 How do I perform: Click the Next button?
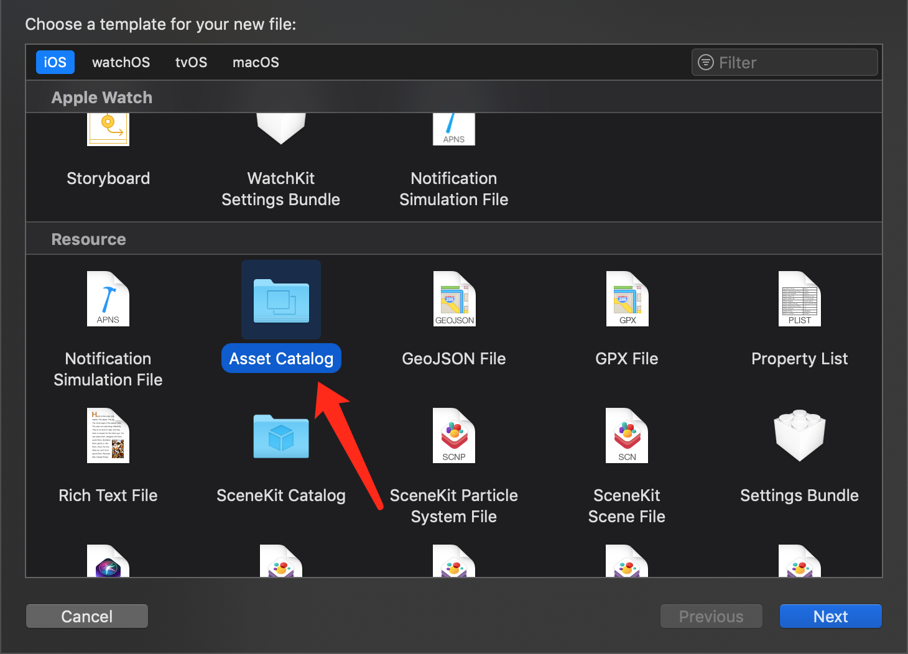click(831, 616)
